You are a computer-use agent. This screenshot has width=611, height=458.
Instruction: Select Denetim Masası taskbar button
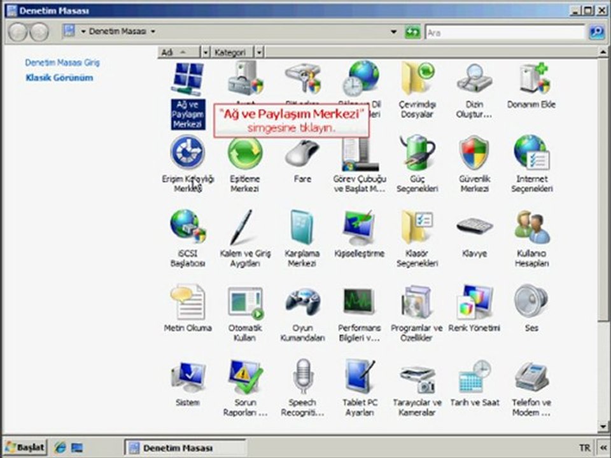point(185,448)
